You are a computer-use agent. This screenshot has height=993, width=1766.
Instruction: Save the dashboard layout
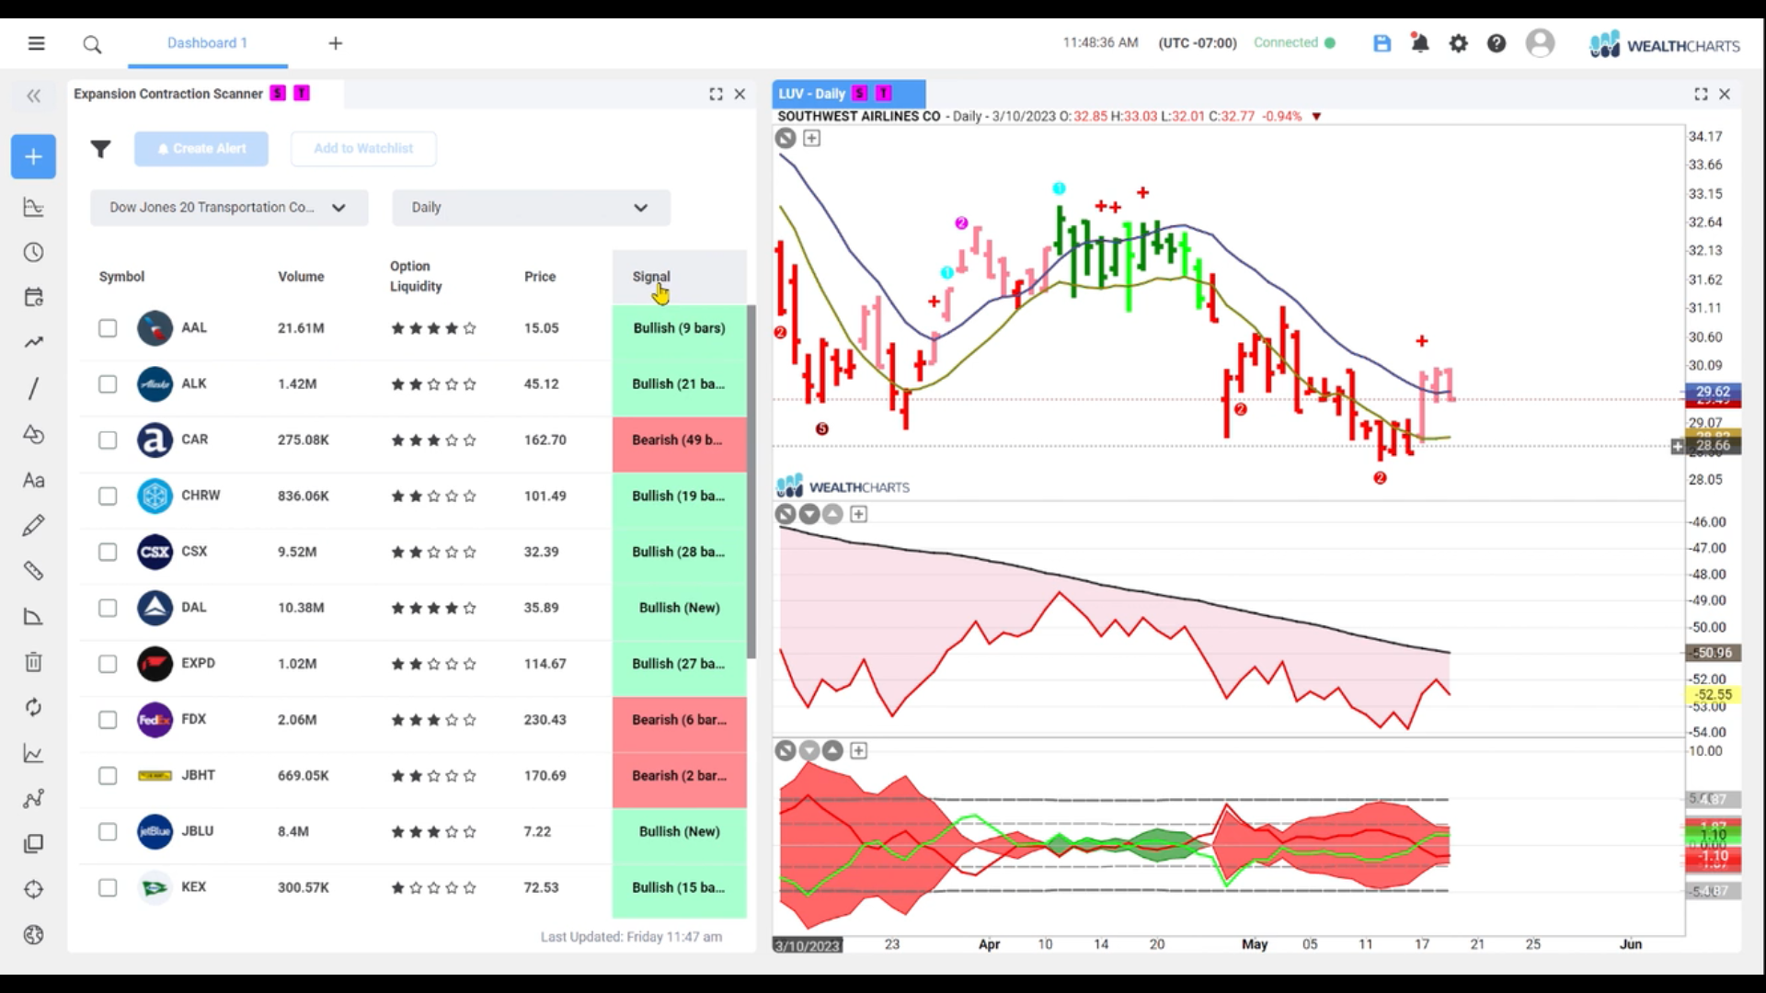coord(1382,43)
